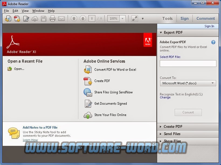Image resolution: width=221 pixels, height=165 pixels.
Task: Open the File menu
Action: pos(6,11)
